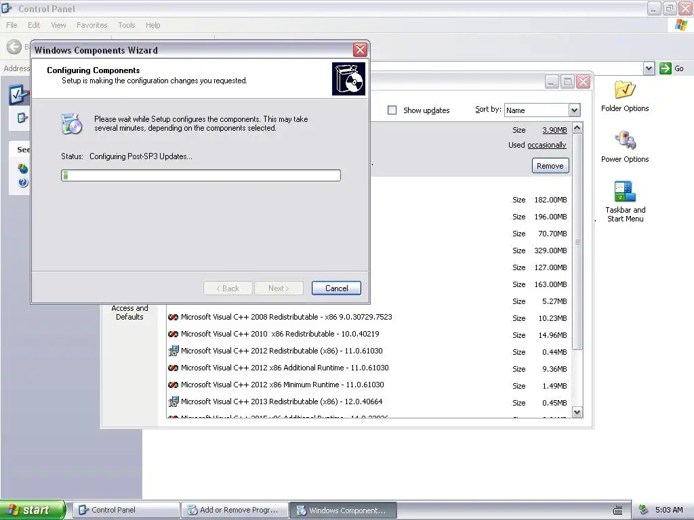This screenshot has height=520, width=694.
Task: Open the Tools menu
Action: point(127,25)
